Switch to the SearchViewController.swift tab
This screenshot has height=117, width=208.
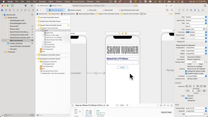[129, 10]
